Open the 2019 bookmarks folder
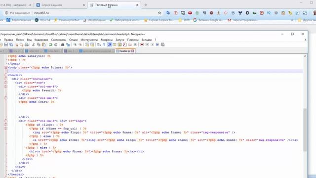316x178 pixels. click(x=184, y=20)
